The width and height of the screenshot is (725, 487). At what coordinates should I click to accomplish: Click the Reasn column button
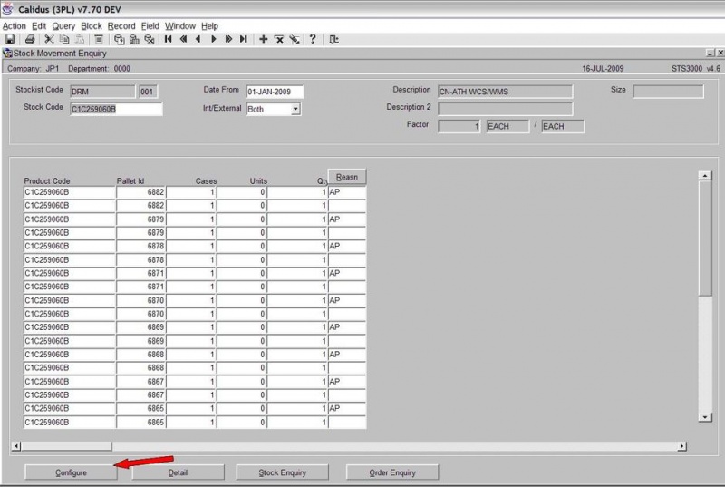347,177
